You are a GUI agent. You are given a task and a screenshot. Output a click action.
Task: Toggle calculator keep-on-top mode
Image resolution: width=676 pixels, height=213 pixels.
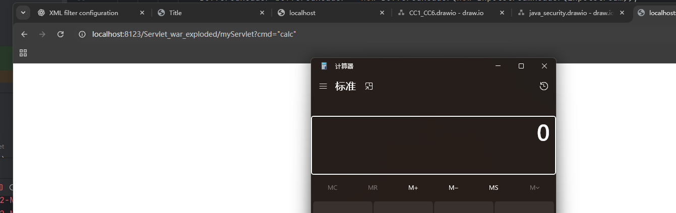[369, 87]
